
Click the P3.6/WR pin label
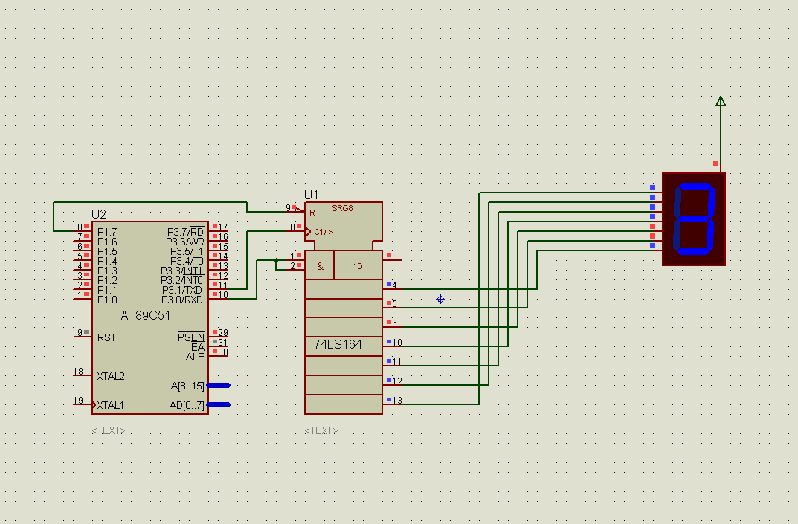click(184, 242)
